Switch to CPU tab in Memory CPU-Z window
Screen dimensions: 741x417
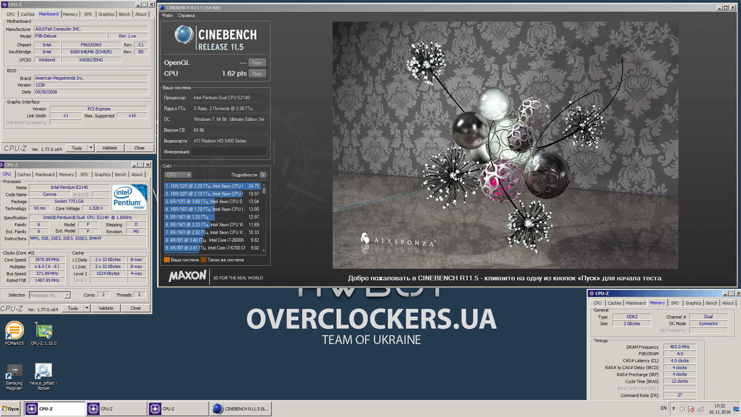(597, 303)
